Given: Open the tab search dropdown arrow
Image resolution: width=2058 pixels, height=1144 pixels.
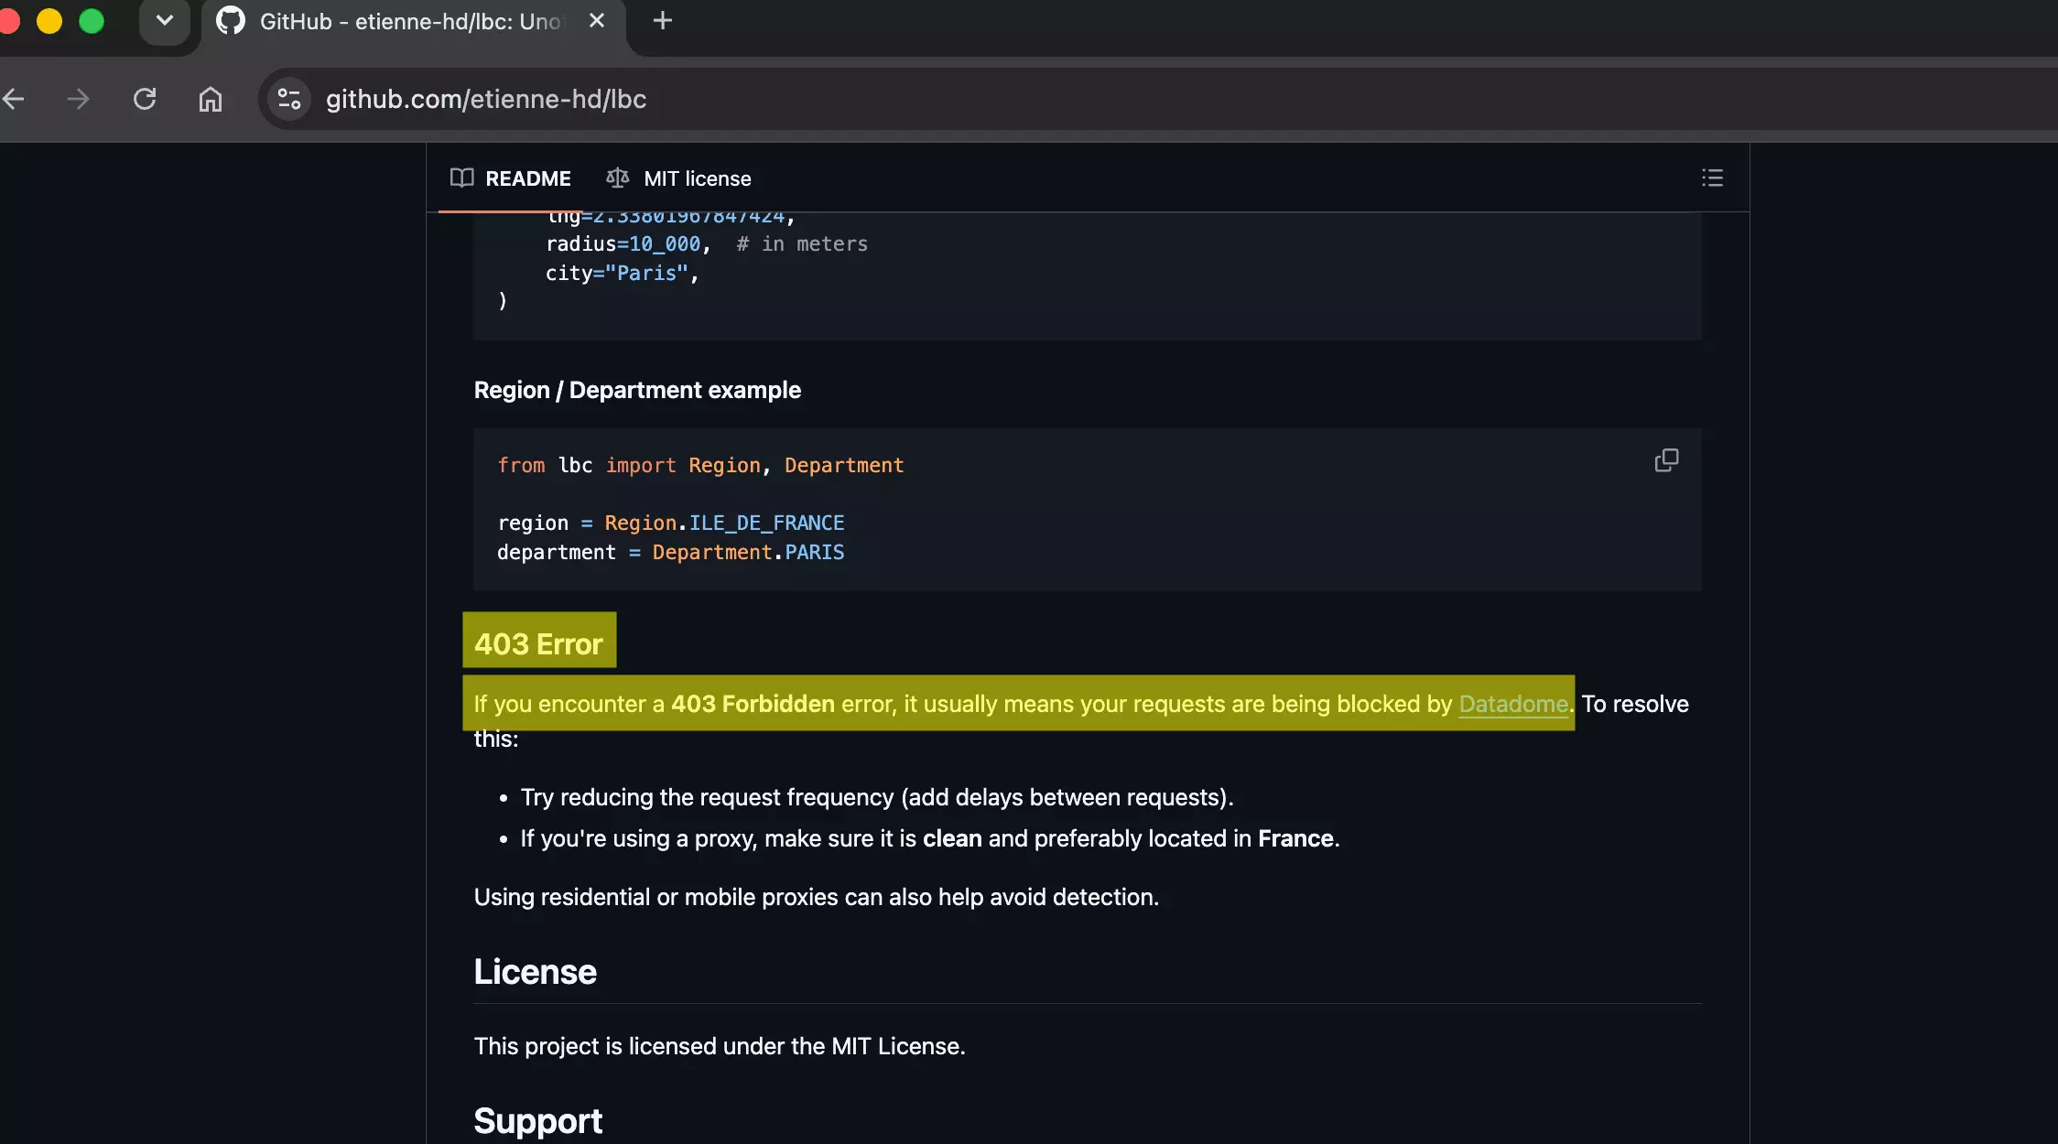Looking at the screenshot, I should point(165,20).
